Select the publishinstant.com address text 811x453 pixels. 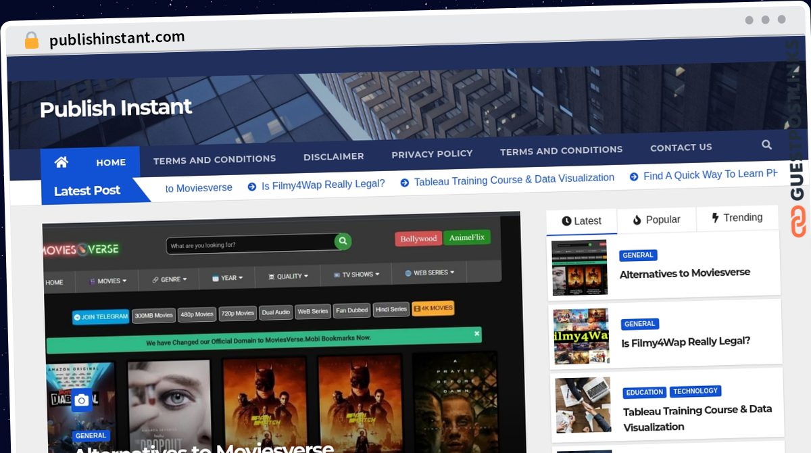coord(117,39)
